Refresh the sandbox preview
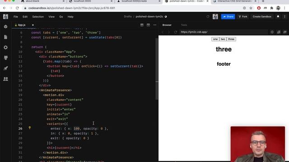The image size is (289, 162). [x=175, y=32]
